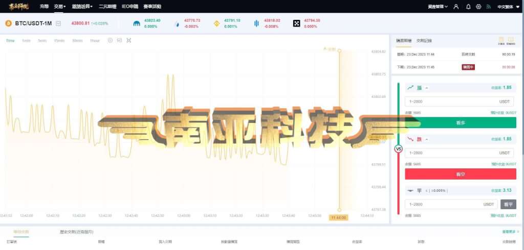Image resolution: width=524 pixels, height=250 pixels.
Task: Click the red falling trend line icon
Action: [x=410, y=139]
